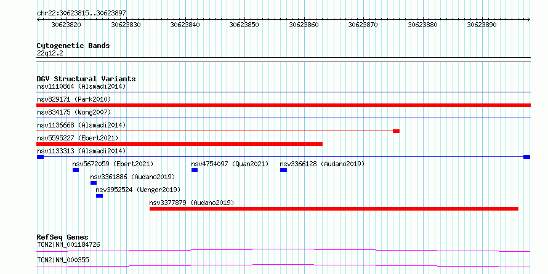The image size is (548, 274).
Task: Click the red nsv829171 full-width bar
Action: (283, 105)
